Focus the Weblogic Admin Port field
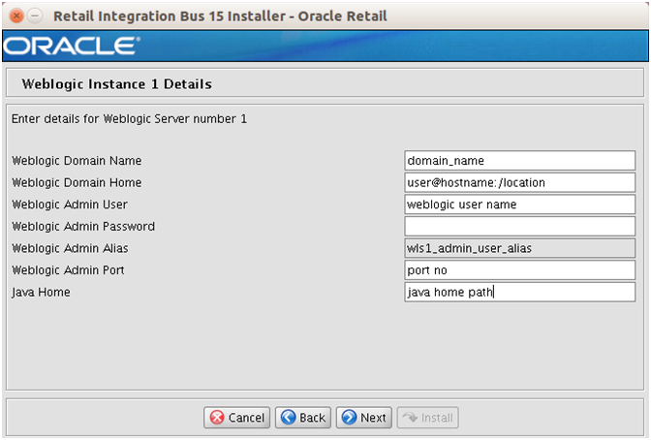 point(520,270)
